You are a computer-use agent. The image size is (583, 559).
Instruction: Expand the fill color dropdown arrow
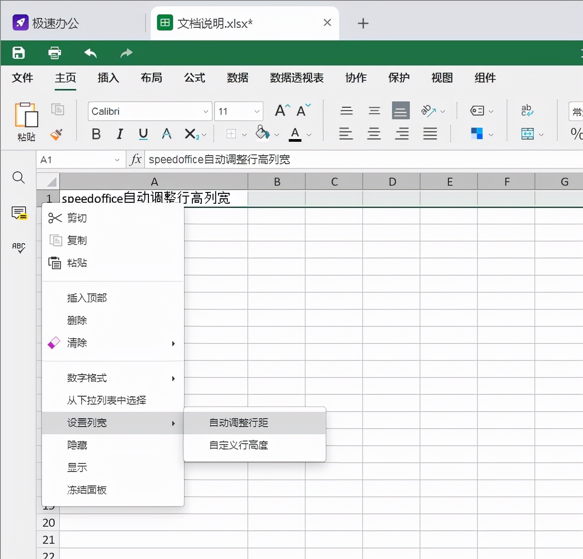click(277, 135)
